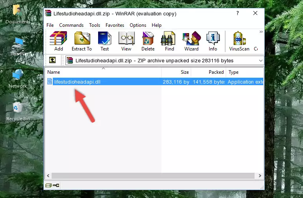Image resolution: width=303 pixels, height=198 pixels.
Task: Open the File menu
Action: click(x=50, y=25)
